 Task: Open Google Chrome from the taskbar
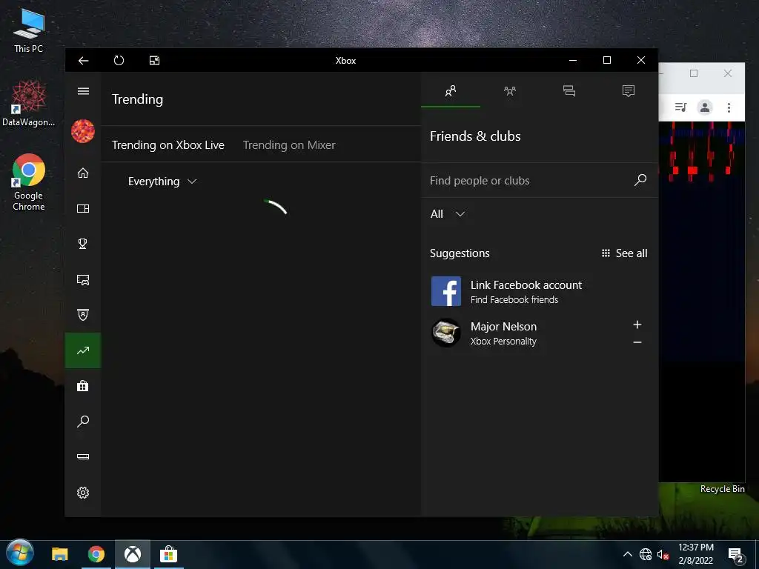96,554
